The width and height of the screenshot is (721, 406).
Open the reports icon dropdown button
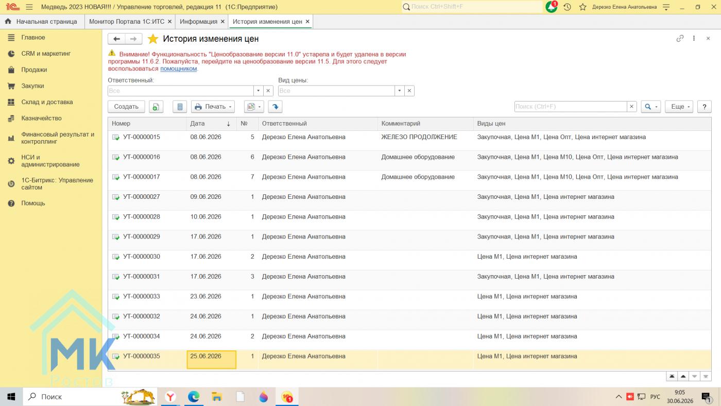pos(254,107)
